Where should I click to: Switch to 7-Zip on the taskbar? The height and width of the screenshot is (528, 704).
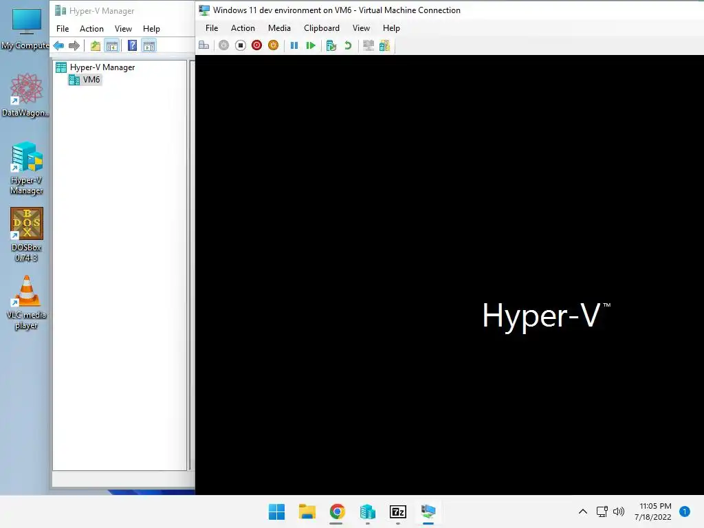[398, 511]
